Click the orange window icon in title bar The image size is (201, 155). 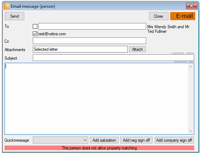pyautogui.click(x=7, y=6)
